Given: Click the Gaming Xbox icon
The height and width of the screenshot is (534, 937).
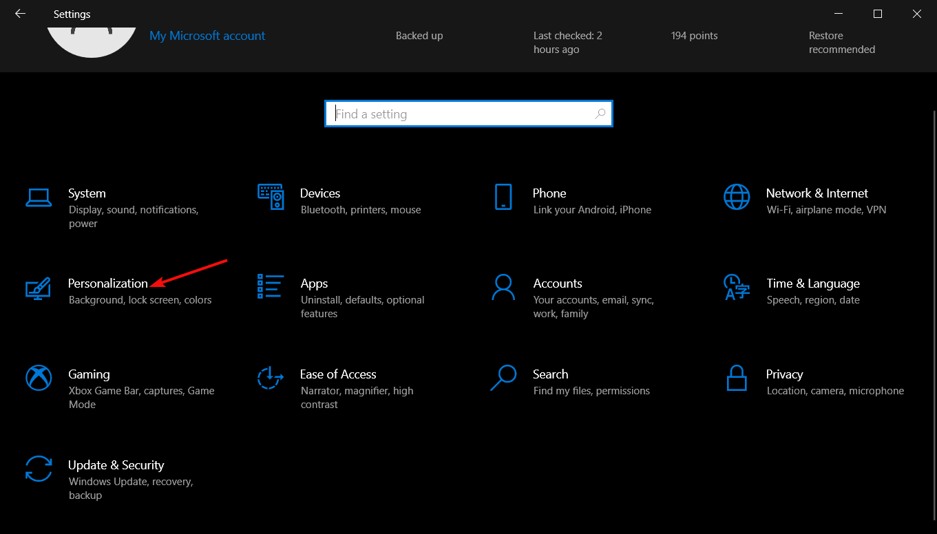Looking at the screenshot, I should point(39,378).
